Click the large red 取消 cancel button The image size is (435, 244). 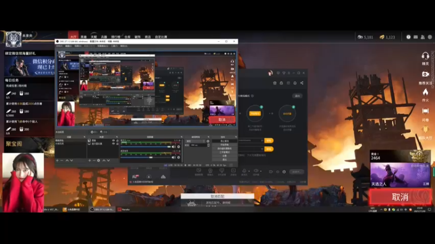400,197
